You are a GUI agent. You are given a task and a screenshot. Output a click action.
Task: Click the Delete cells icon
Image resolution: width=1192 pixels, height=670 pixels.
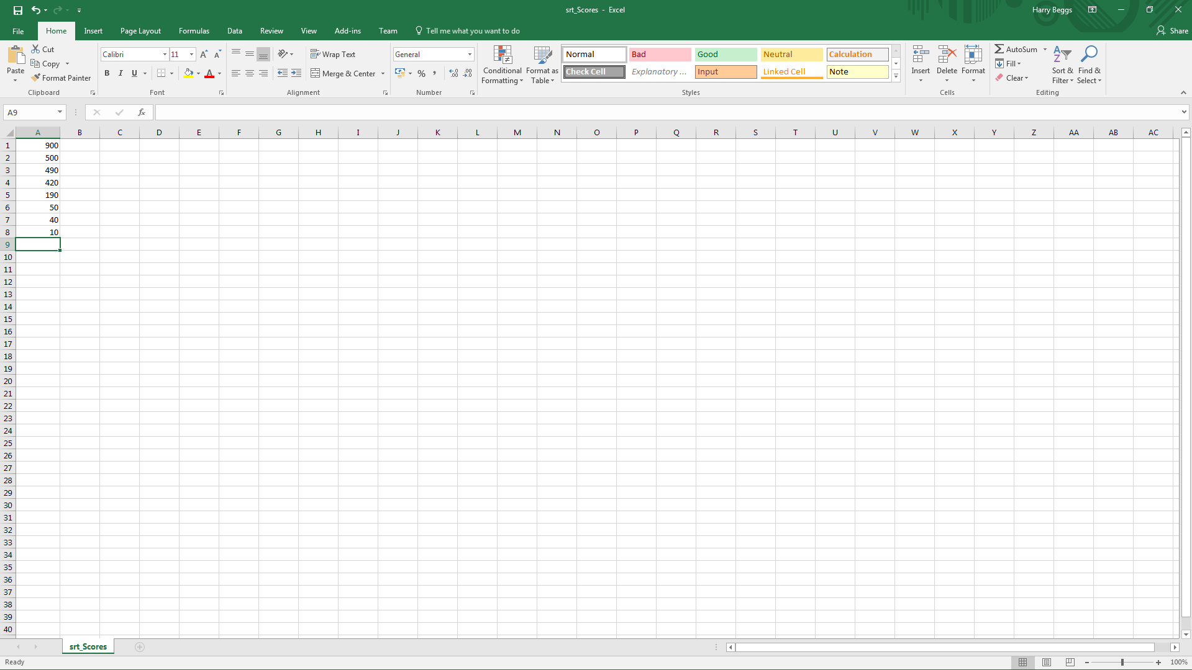pyautogui.click(x=947, y=55)
